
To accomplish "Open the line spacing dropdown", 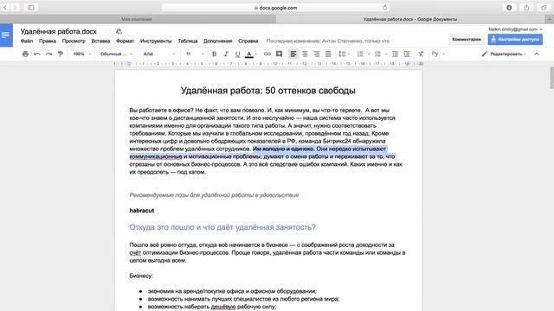I will coord(344,54).
